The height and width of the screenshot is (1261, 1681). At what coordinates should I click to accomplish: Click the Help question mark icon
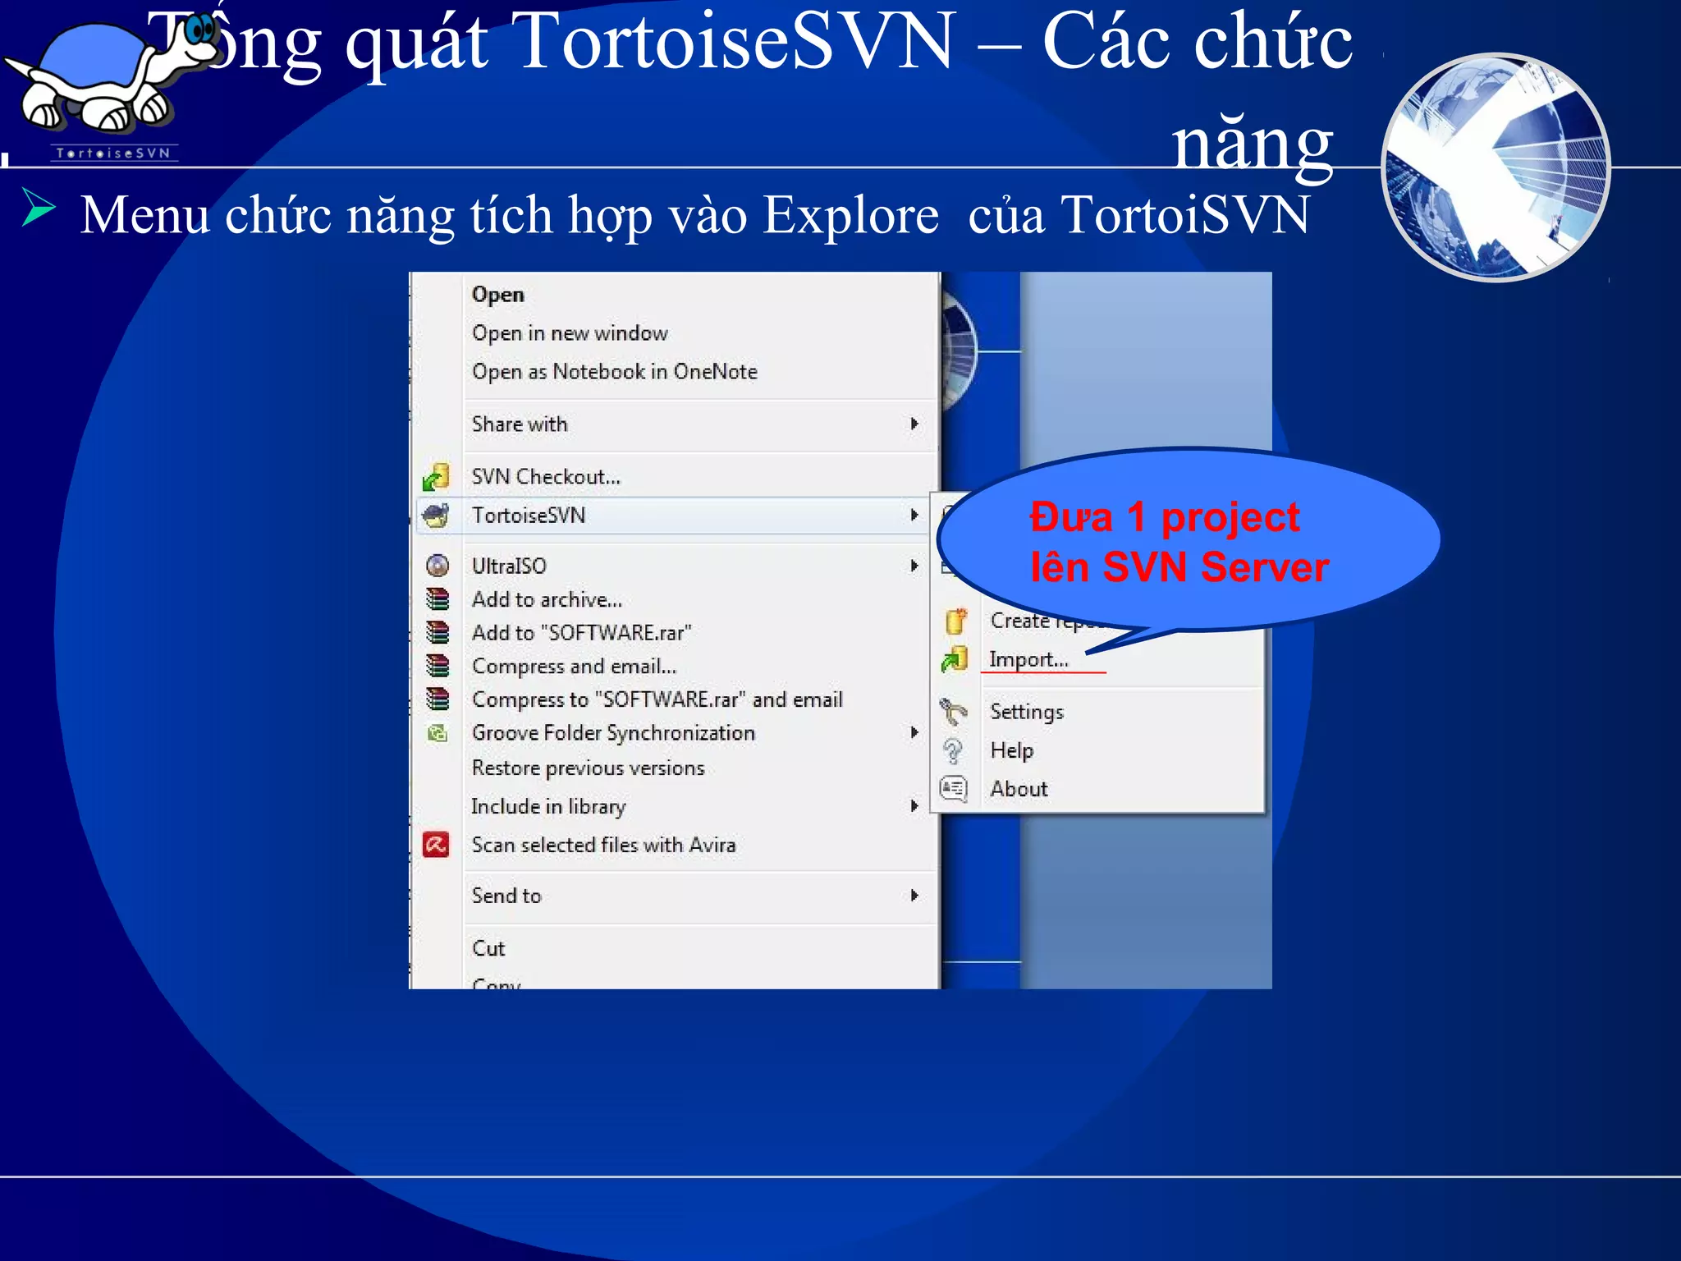(x=953, y=750)
